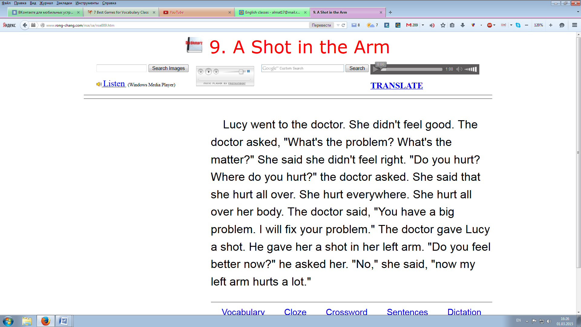Switch to the YouTube tab
581x327 pixels.
pos(197,12)
